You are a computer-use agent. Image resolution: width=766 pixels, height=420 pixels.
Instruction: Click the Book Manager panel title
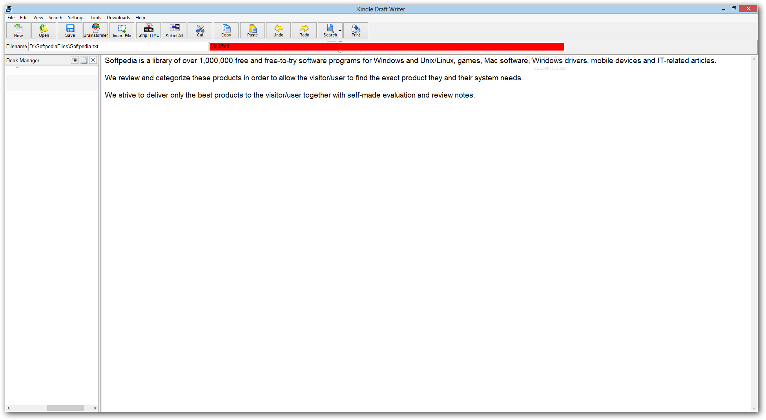(x=23, y=61)
